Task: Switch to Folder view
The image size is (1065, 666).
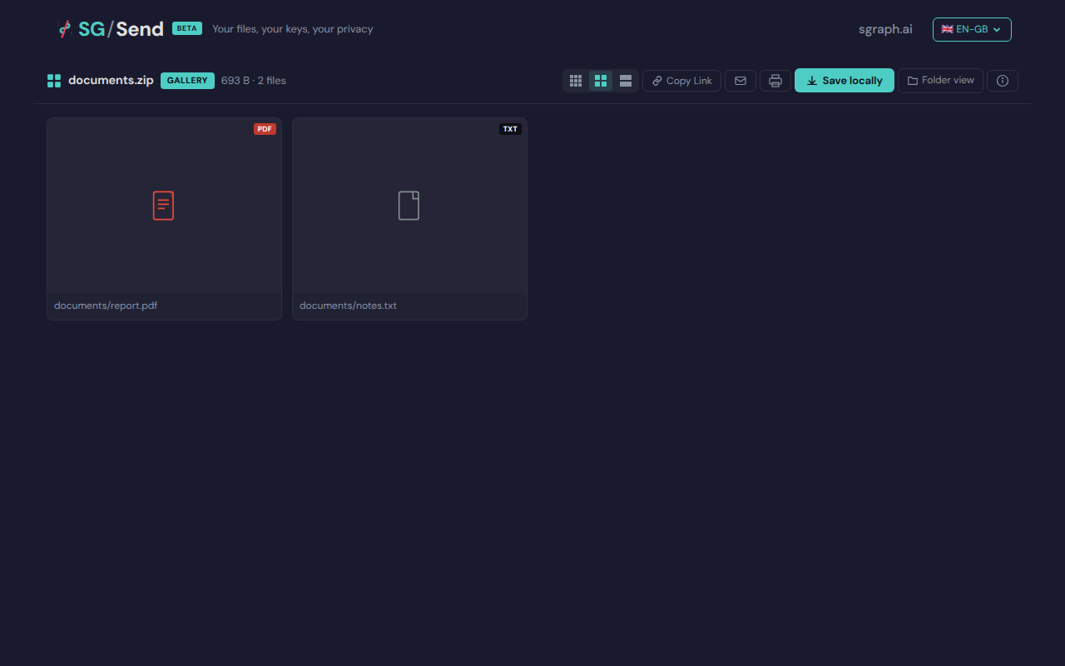Action: pos(940,81)
